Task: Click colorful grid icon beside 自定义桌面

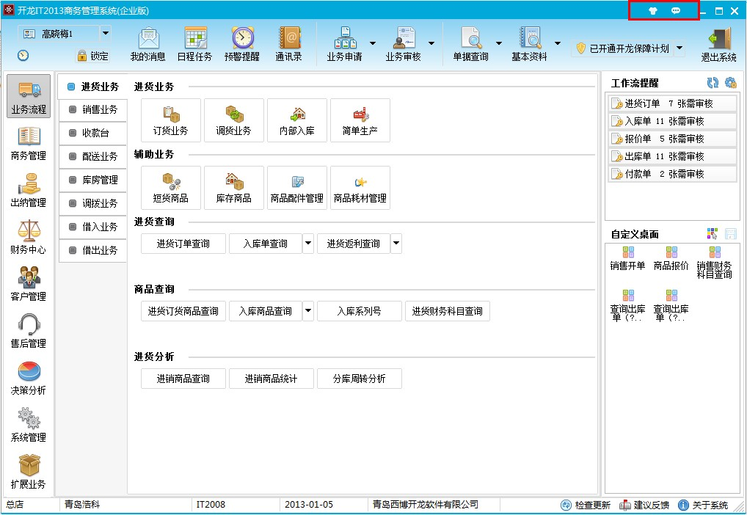Action: pyautogui.click(x=713, y=233)
